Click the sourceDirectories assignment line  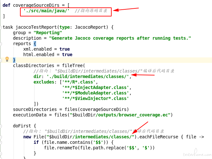pyautogui.click(x=71, y=109)
